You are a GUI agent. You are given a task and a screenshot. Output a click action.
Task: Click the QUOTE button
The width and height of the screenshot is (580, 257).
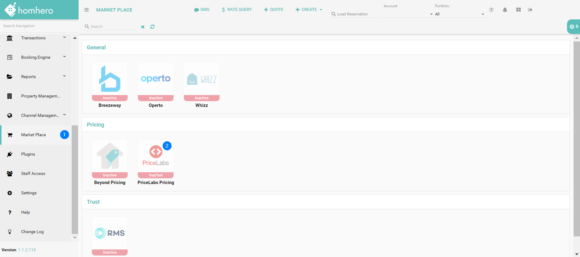pos(274,10)
